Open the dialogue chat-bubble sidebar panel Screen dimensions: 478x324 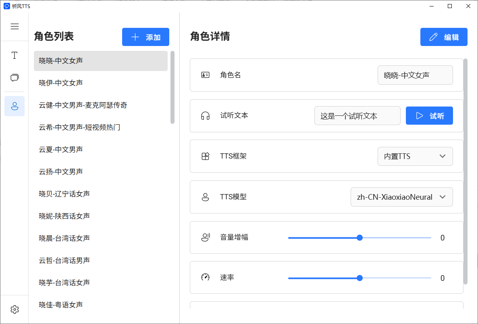[15, 77]
